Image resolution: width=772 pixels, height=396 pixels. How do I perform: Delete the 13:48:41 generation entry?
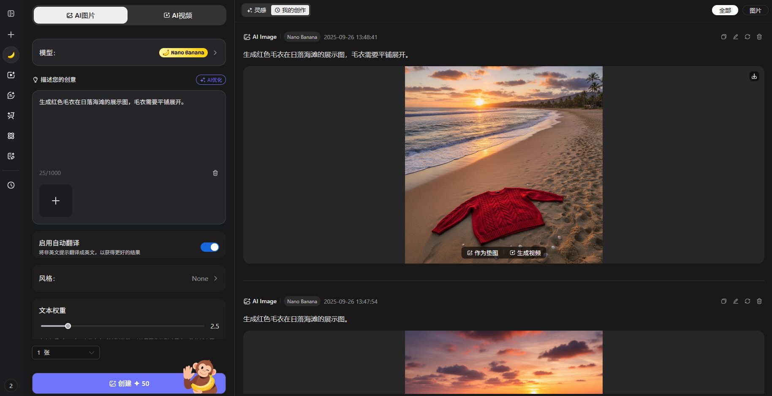pyautogui.click(x=759, y=37)
